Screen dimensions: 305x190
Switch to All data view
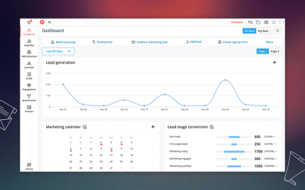(x=249, y=31)
